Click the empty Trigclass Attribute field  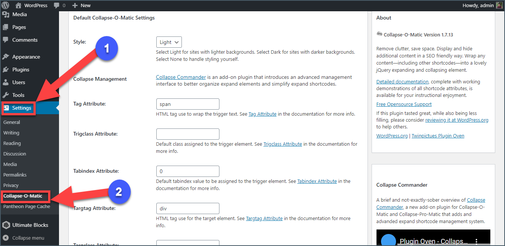click(x=188, y=134)
